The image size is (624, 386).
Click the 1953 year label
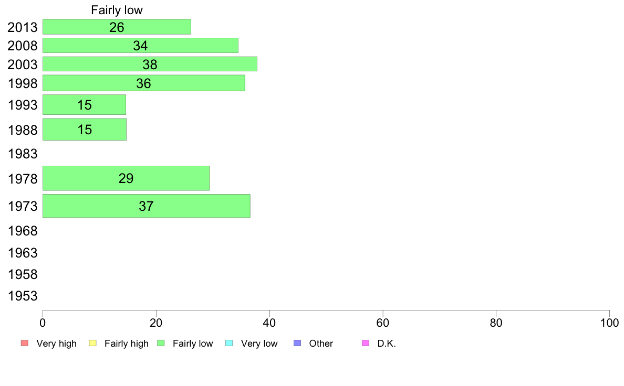[x=23, y=296]
